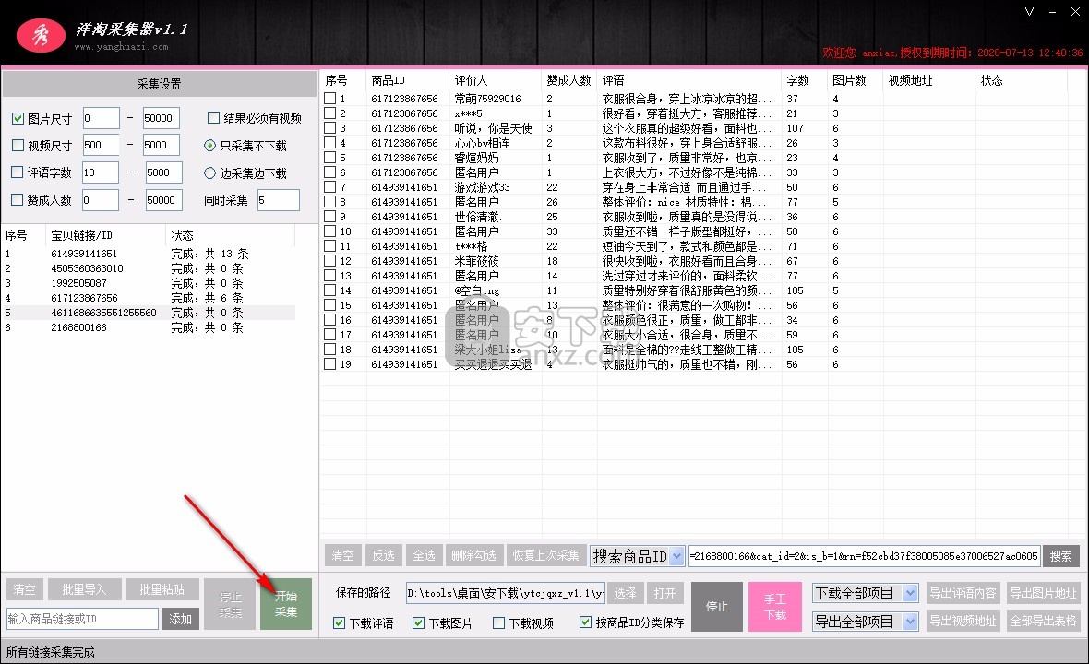Screen dimensions: 1089x664
Task: Toggle the 视频尺寸 checkbox
Action: (x=18, y=145)
